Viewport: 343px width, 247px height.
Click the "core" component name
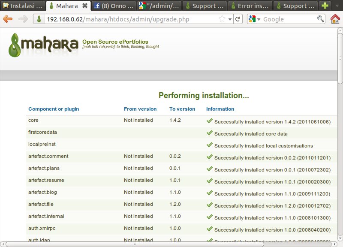coord(33,120)
